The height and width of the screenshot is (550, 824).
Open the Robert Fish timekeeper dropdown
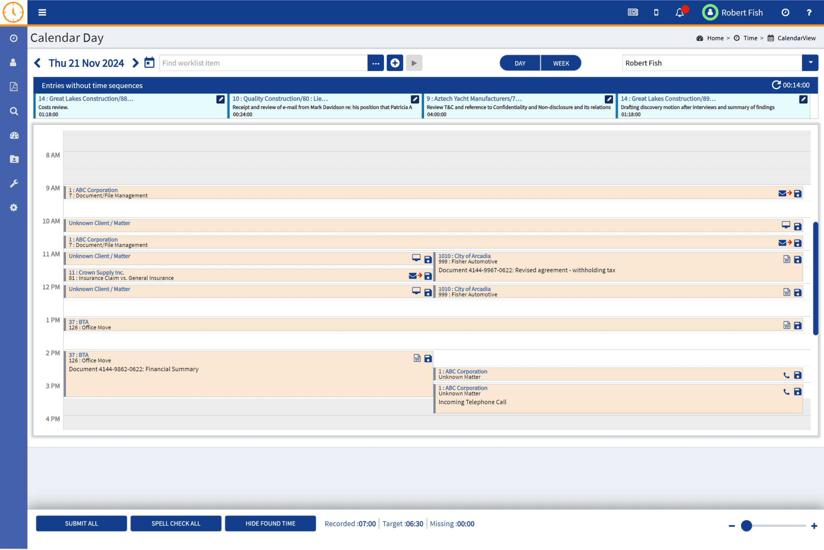[x=811, y=62]
